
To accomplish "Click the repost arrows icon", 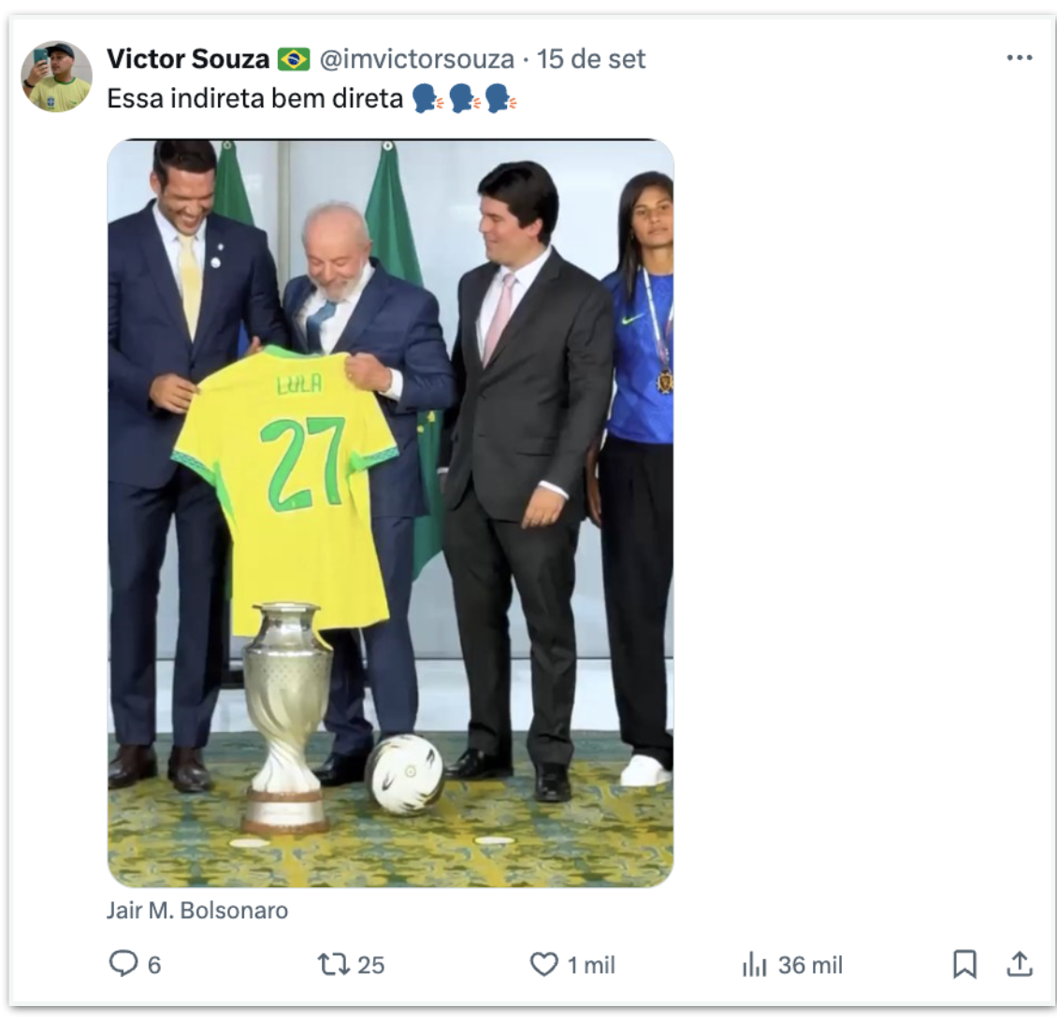I will pos(331,964).
